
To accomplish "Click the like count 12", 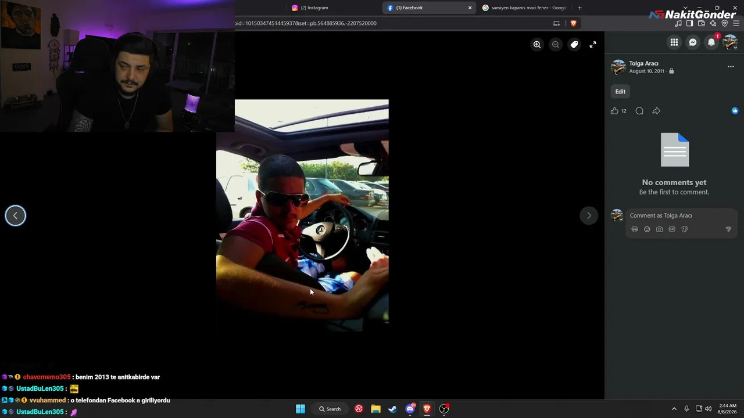I will point(624,111).
